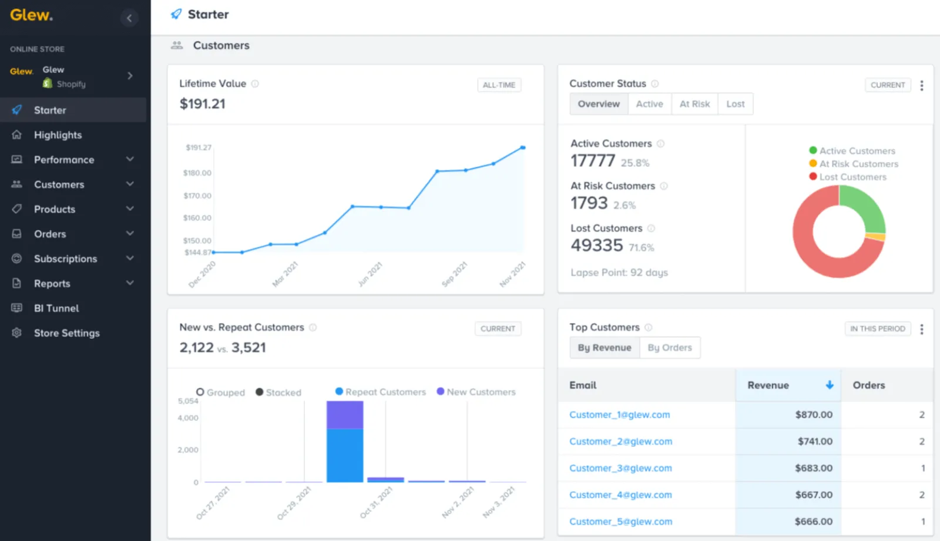Toggle New Customers series in legend
Screen dimensions: 940x541
tap(476, 392)
